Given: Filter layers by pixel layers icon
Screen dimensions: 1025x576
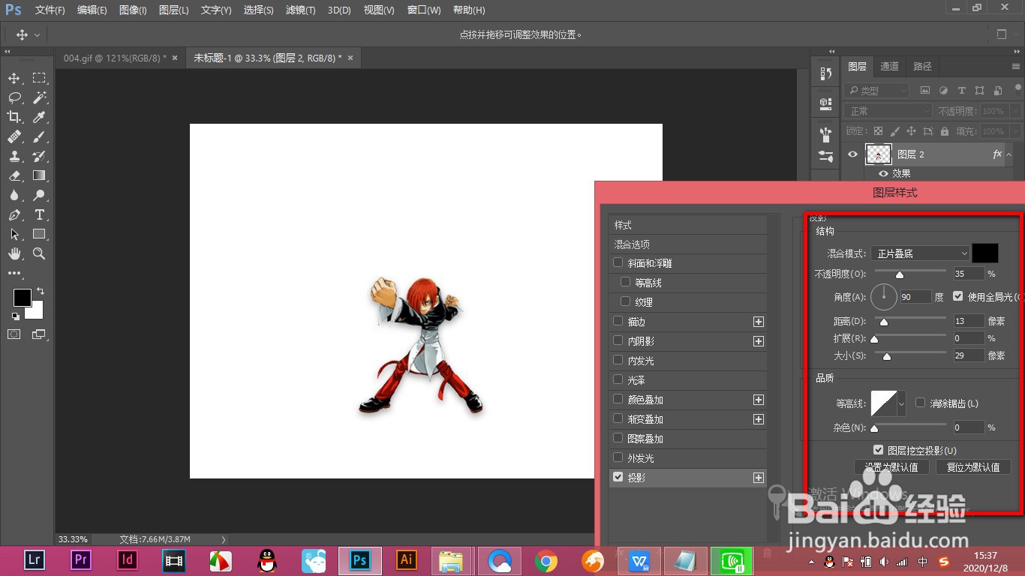Looking at the screenshot, I should click(x=925, y=91).
